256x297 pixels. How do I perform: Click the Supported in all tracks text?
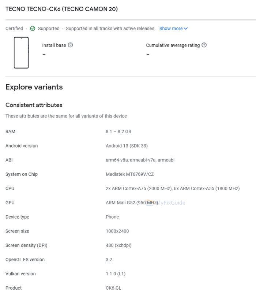(x=111, y=29)
